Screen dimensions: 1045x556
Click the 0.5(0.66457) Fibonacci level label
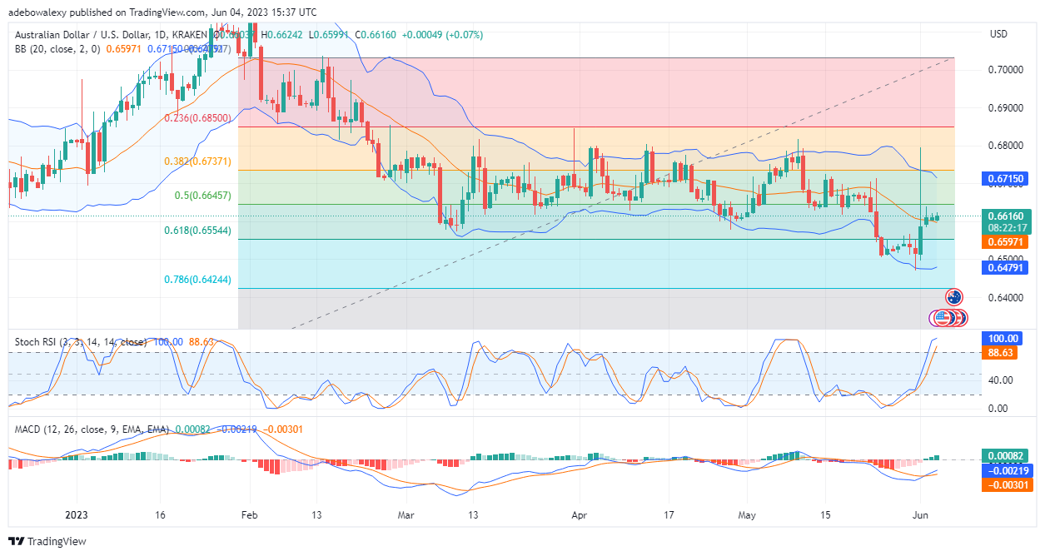tap(202, 196)
